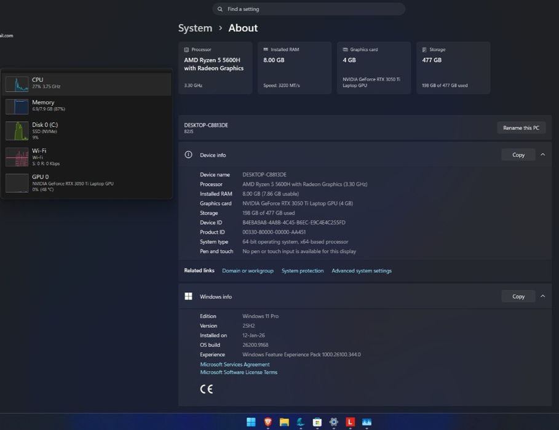Click the 8.00 GB (7.86 GB usable) value
The image size is (559, 430).
[x=270, y=194]
